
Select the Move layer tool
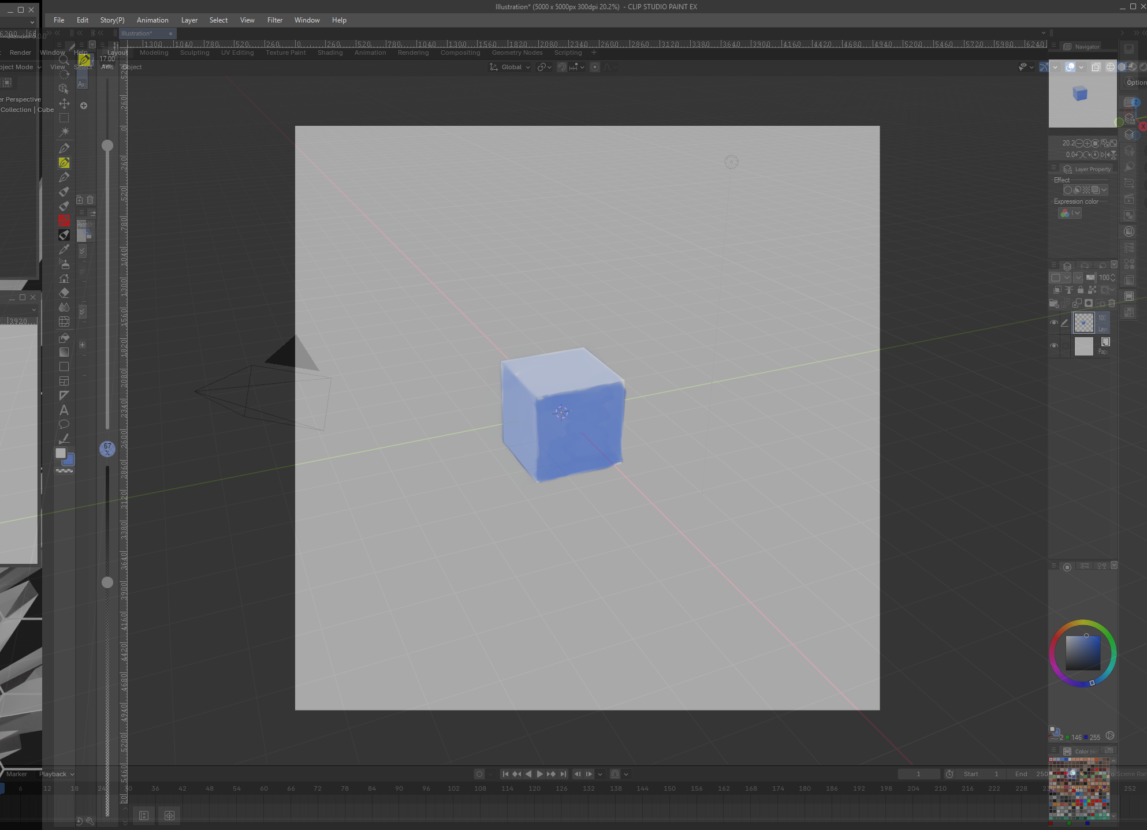pos(64,103)
